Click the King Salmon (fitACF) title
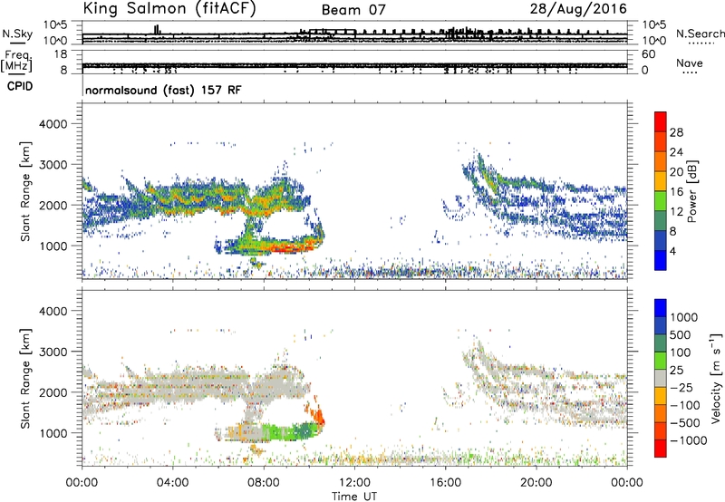 169,9
